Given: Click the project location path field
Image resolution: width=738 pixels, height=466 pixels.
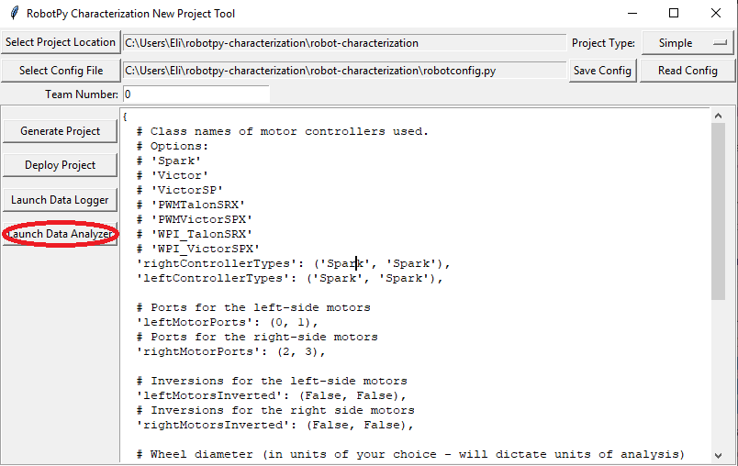Looking at the screenshot, I should [344, 43].
